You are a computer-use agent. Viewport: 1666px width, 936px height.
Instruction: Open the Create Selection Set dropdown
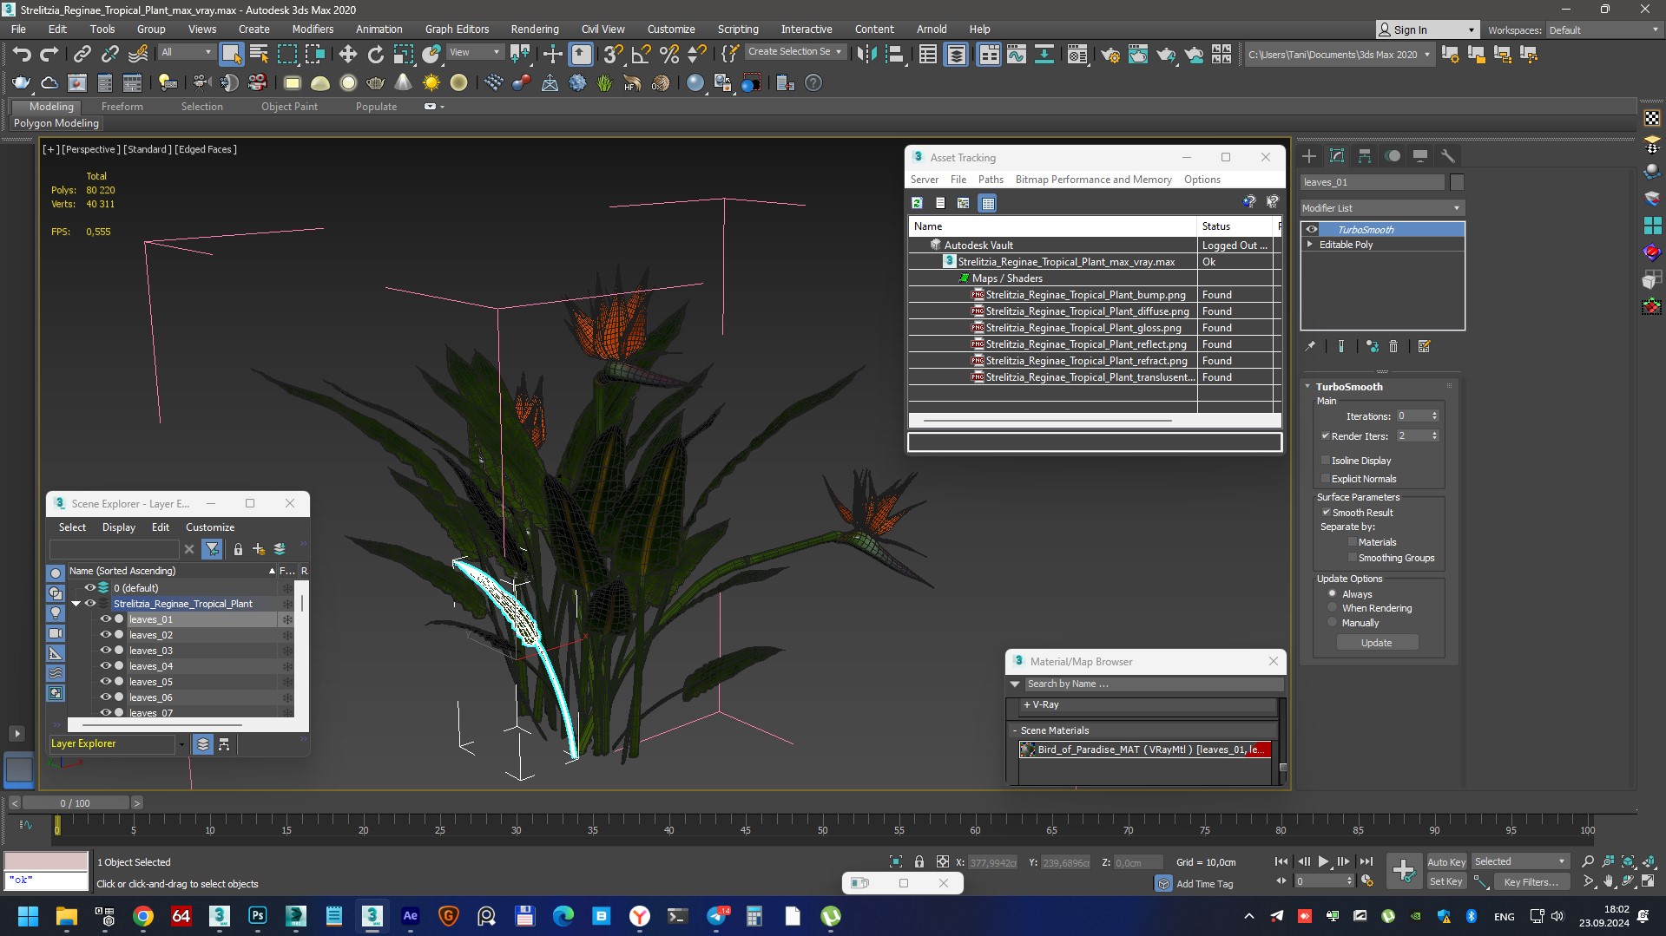(794, 52)
